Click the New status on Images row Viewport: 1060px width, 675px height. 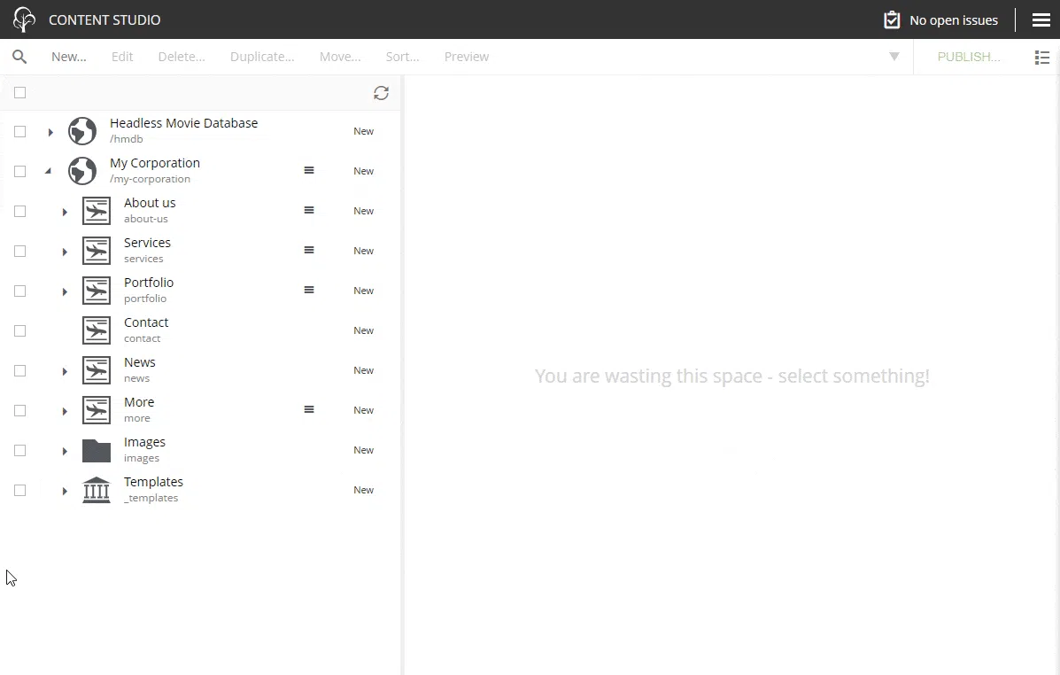click(364, 451)
